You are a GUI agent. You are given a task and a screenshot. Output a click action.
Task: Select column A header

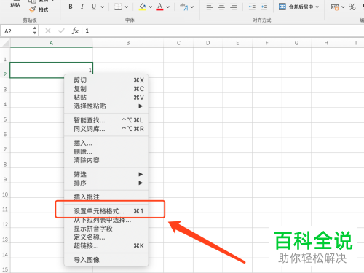pyautogui.click(x=52, y=43)
